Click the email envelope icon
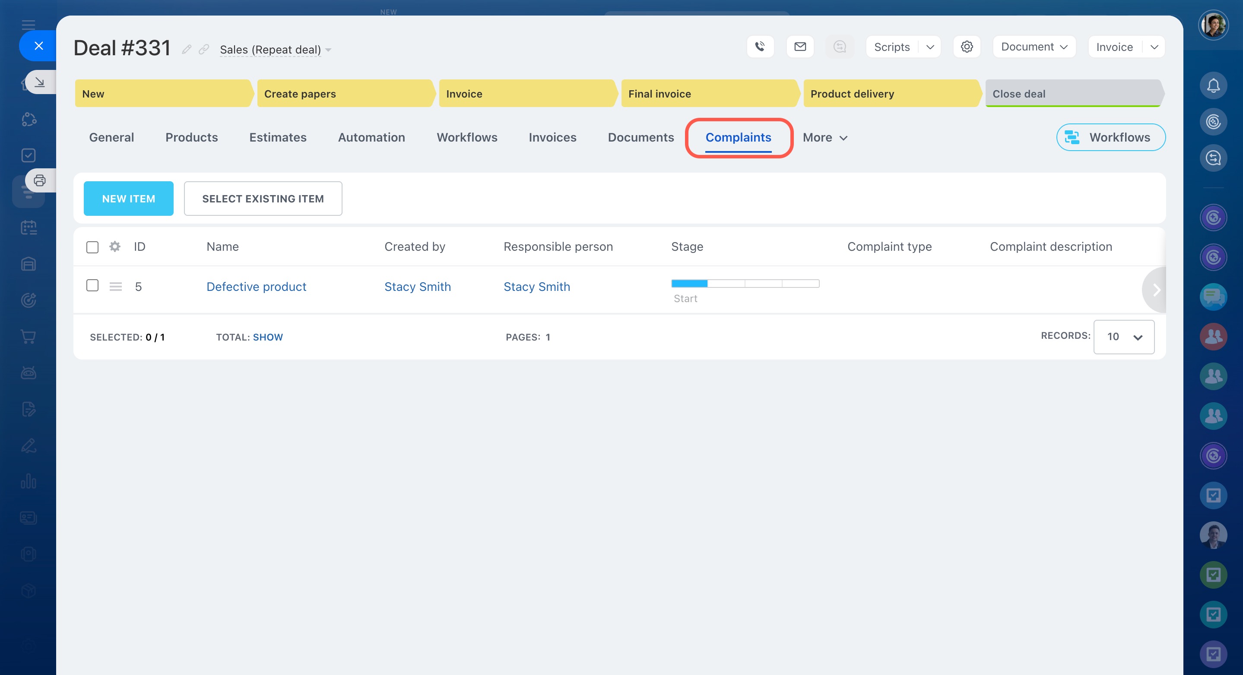 [800, 47]
